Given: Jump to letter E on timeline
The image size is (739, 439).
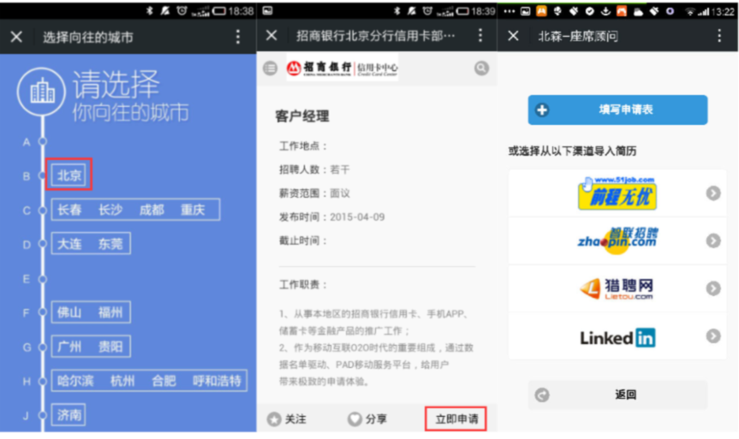Looking at the screenshot, I should tap(27, 279).
